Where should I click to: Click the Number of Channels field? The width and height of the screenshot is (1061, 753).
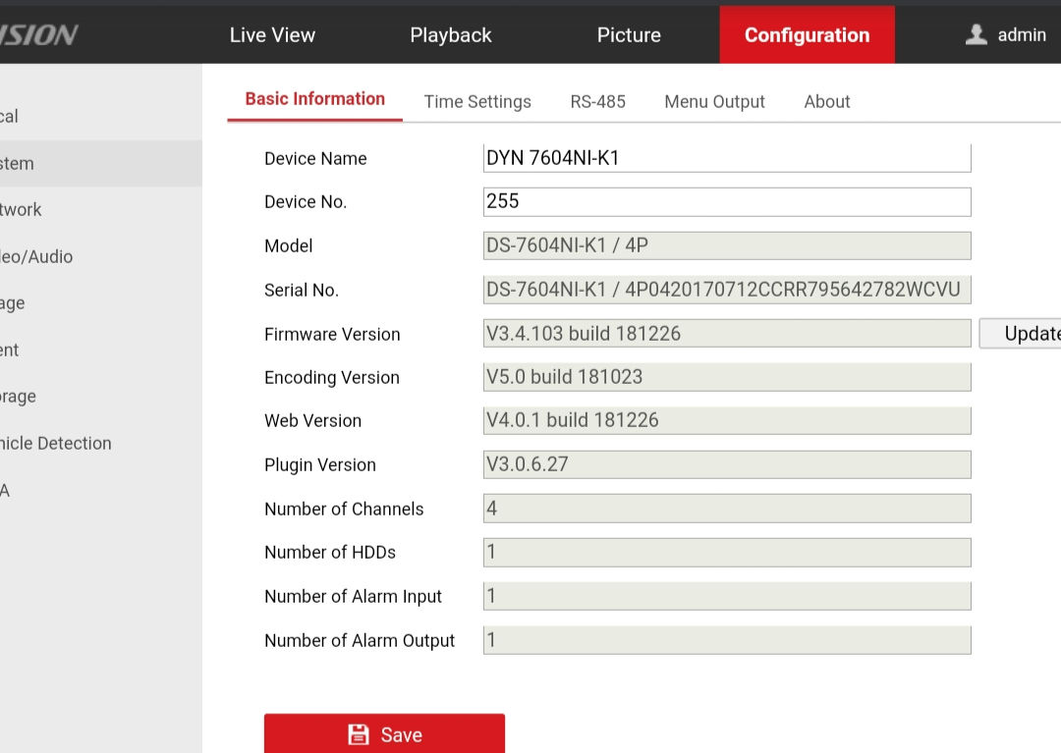(x=727, y=509)
